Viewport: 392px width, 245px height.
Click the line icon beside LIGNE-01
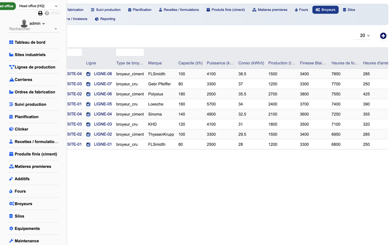pos(88,144)
